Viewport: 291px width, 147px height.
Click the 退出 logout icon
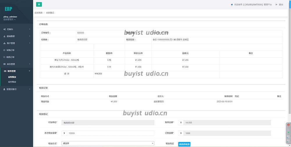(x=276, y=5)
